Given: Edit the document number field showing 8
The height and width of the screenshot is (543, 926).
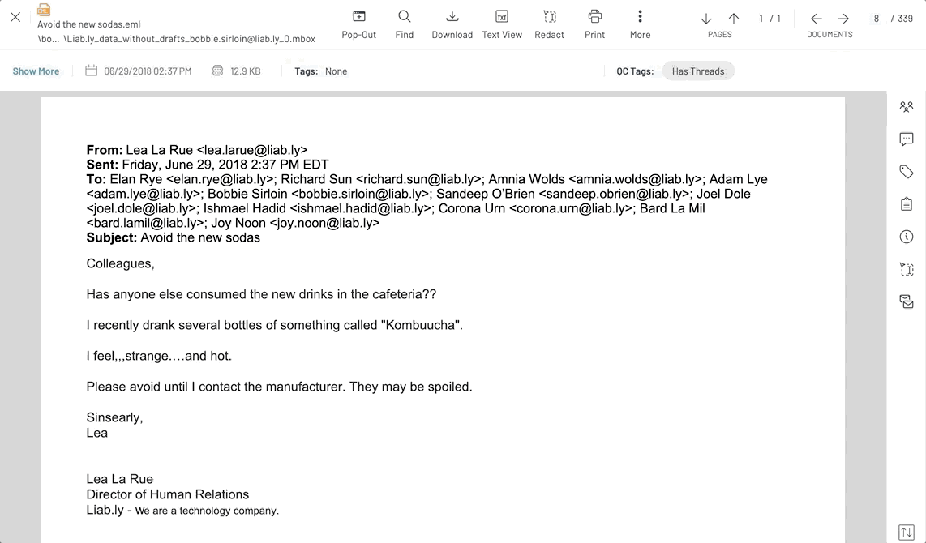Looking at the screenshot, I should tap(877, 19).
